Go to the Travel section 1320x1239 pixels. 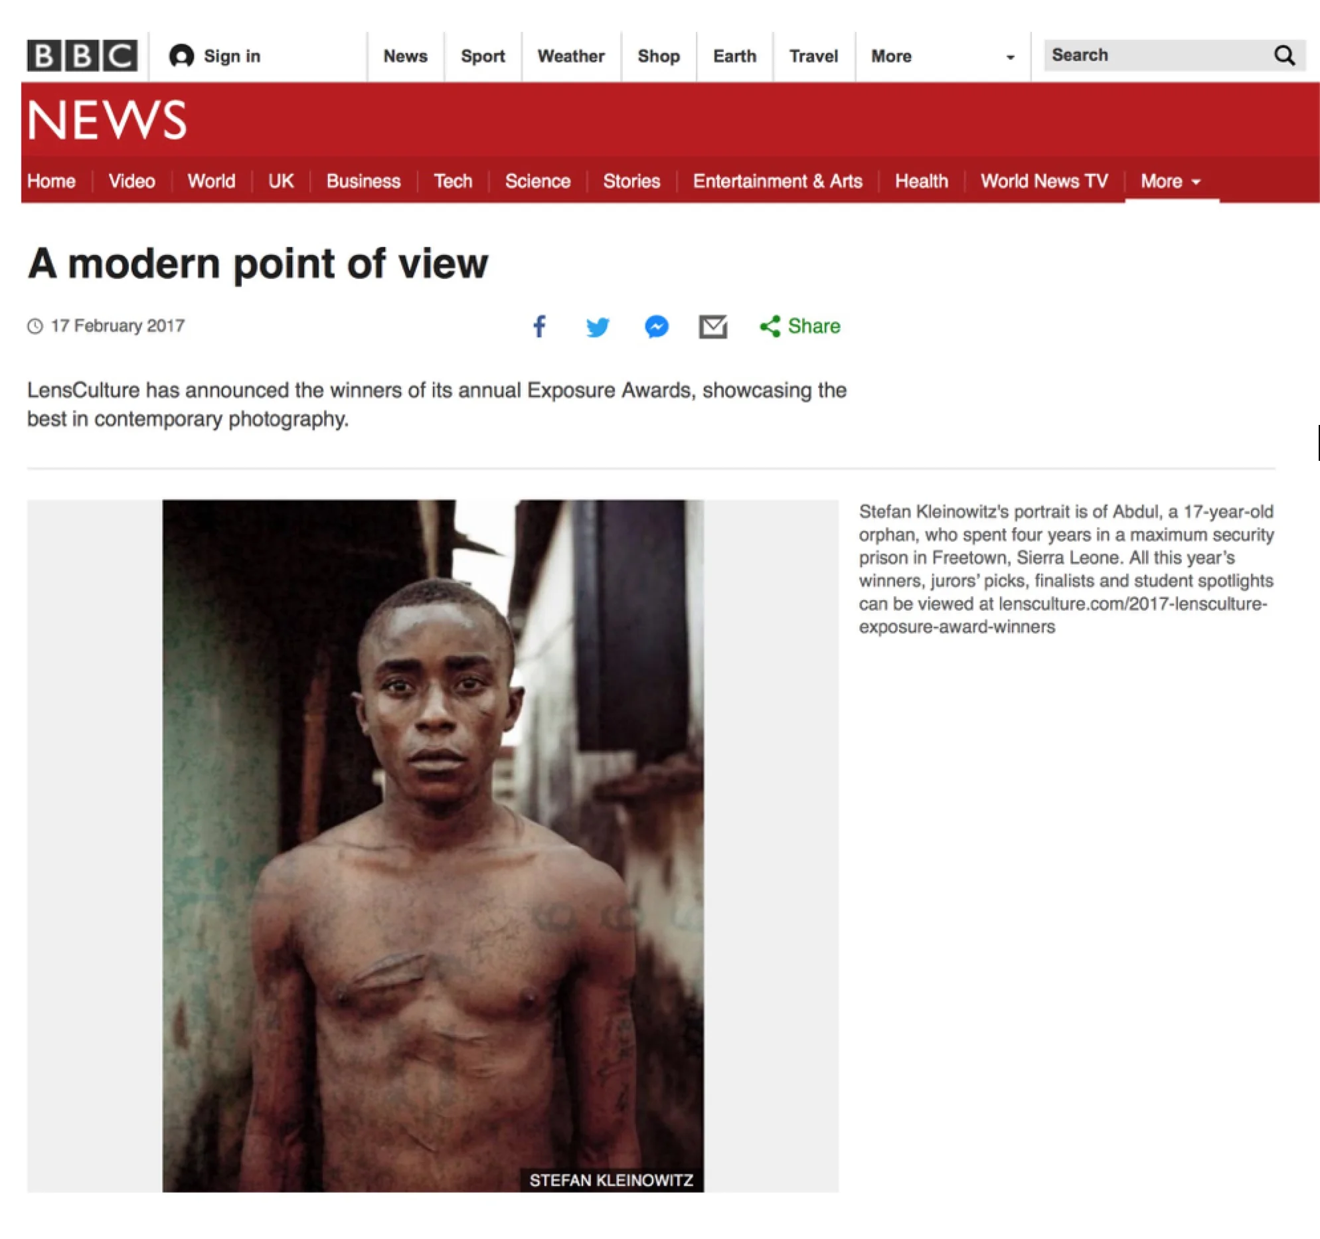tap(813, 56)
